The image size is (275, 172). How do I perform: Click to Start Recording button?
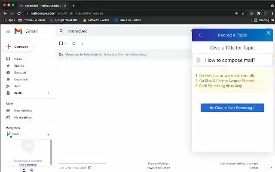click(232, 108)
